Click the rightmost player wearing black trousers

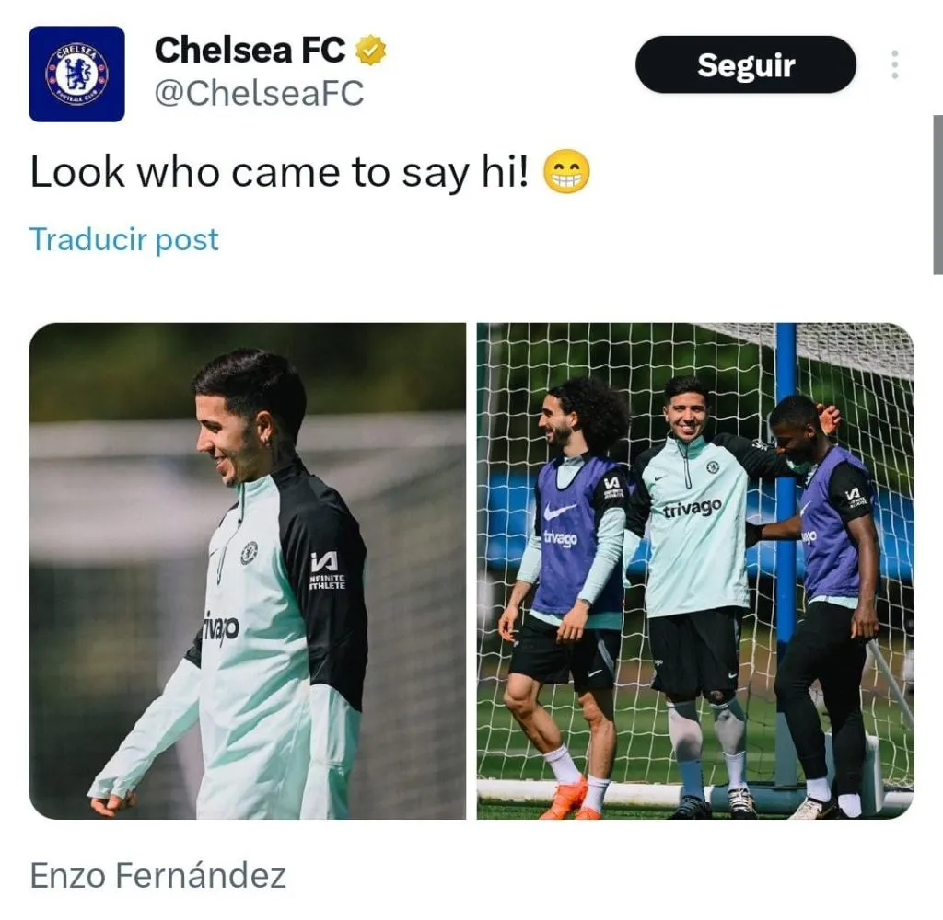pyautogui.click(x=827, y=607)
